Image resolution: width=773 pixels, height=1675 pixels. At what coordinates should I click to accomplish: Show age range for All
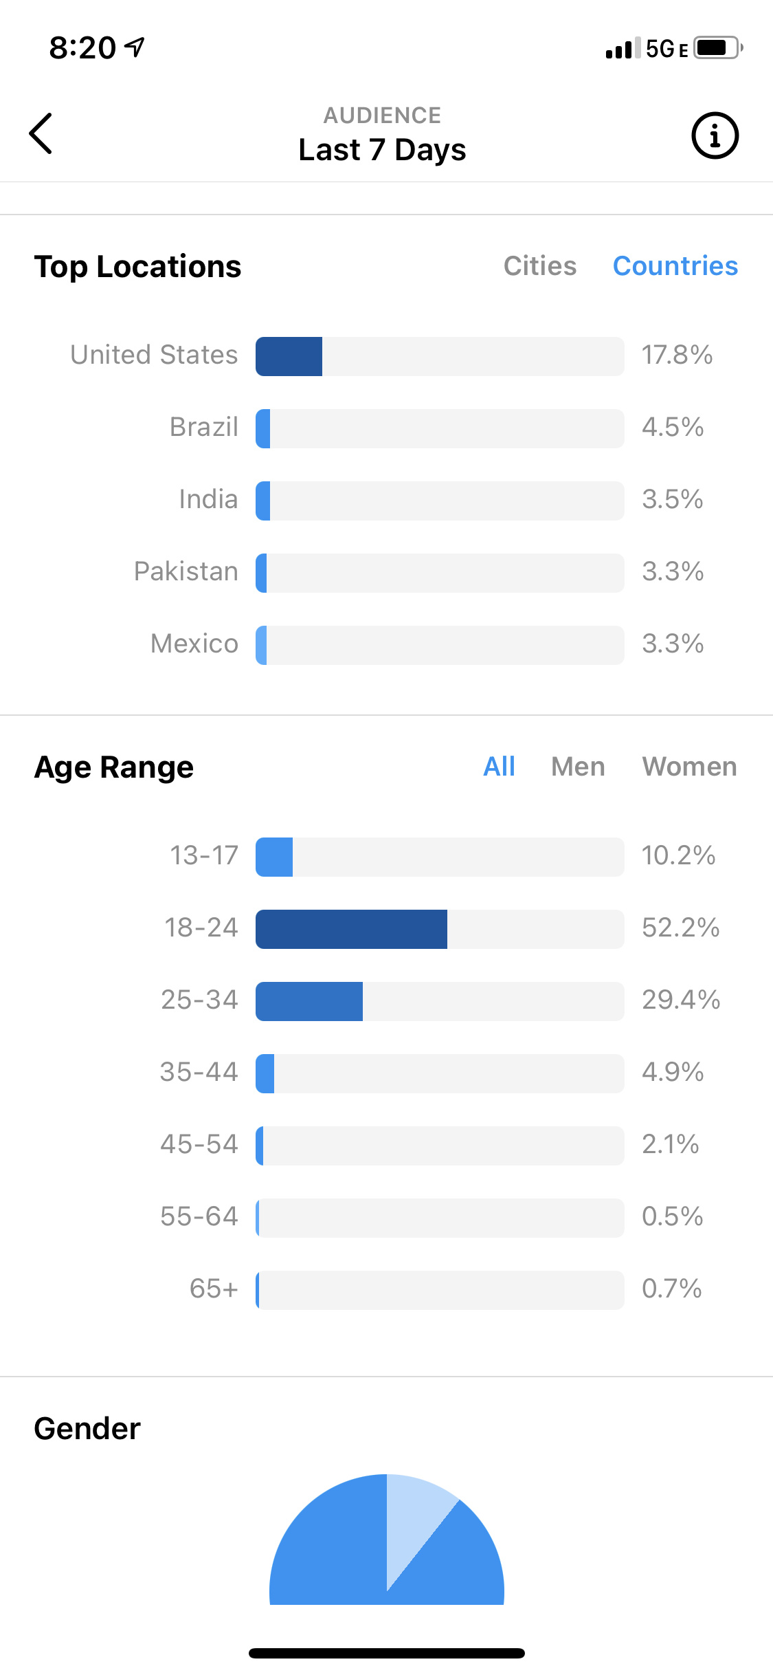tap(499, 767)
